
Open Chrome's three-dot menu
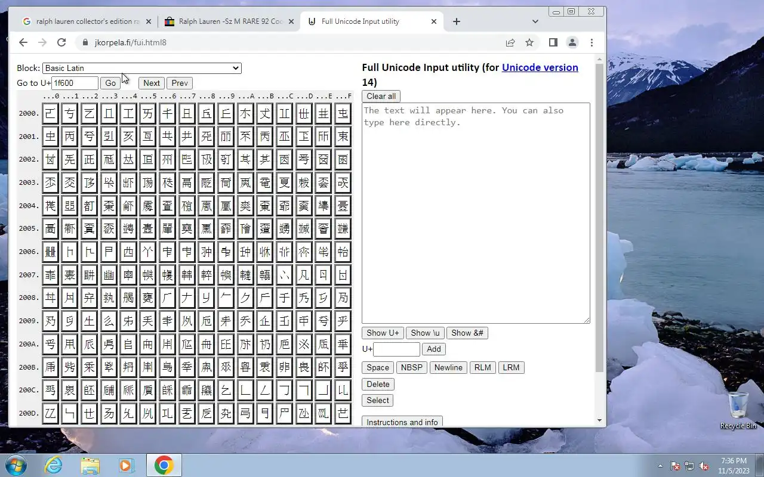(592, 42)
